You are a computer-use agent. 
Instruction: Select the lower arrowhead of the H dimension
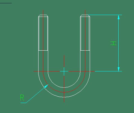(119, 69)
